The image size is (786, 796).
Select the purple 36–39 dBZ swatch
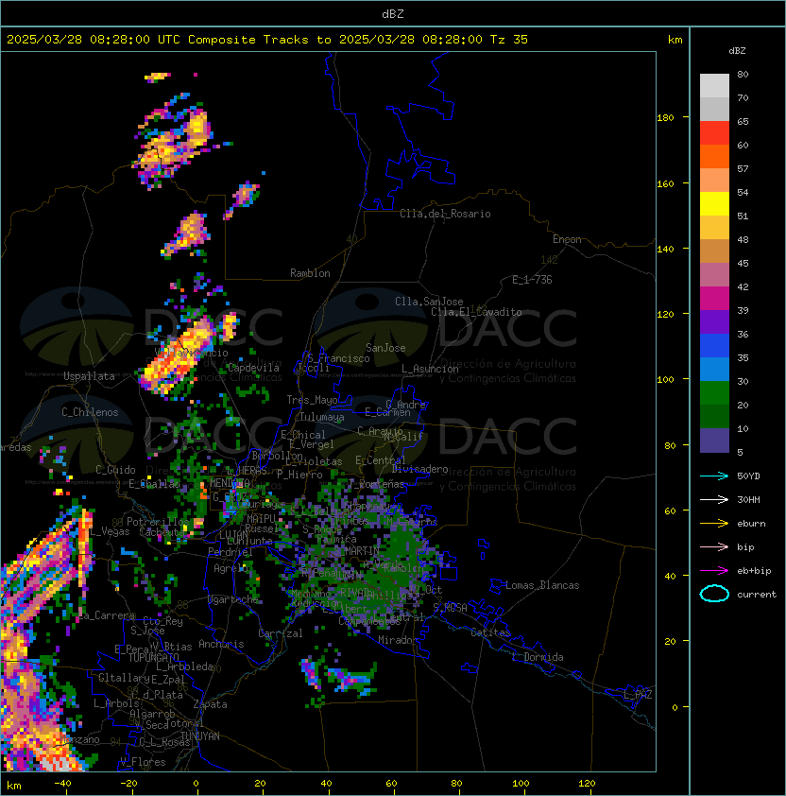pos(714,321)
